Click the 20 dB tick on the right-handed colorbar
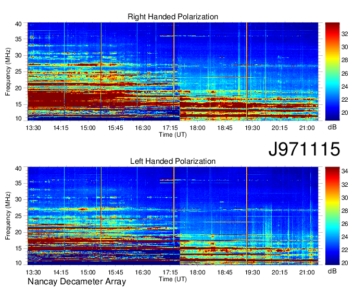The width and height of the screenshot is (354, 288). [x=345, y=113]
